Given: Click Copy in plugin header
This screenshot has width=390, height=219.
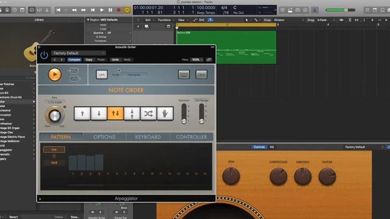Looking at the screenshot, I should [x=89, y=60].
